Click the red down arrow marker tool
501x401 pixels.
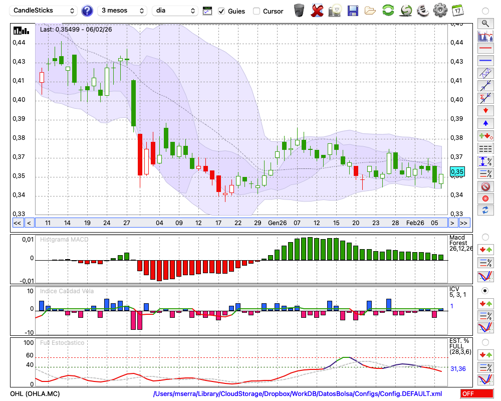485,110
